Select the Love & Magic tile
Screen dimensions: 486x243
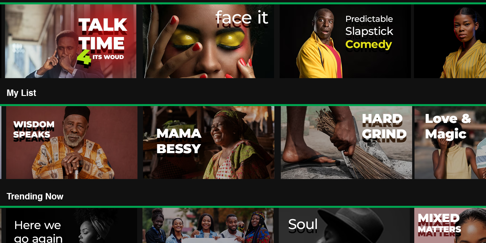tap(450, 142)
